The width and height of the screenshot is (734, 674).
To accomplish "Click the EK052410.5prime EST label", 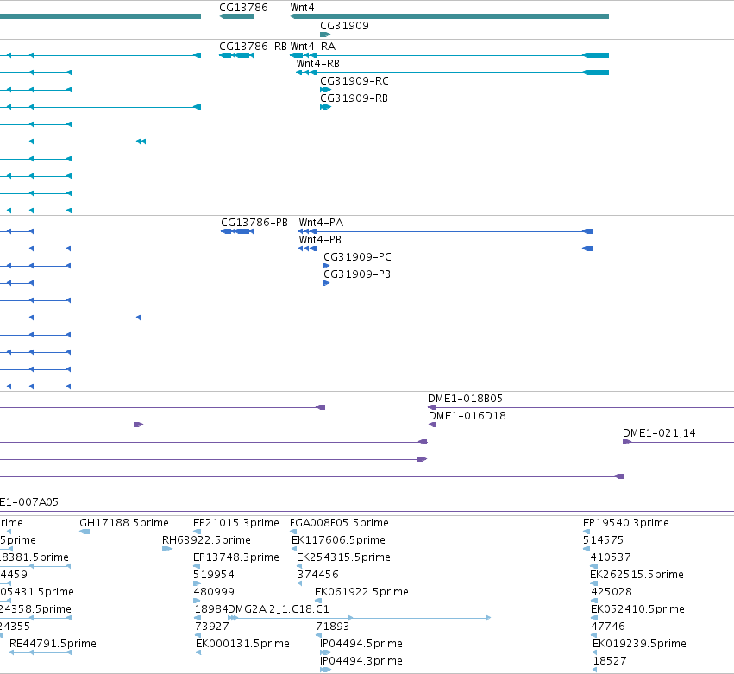I will [x=637, y=609].
